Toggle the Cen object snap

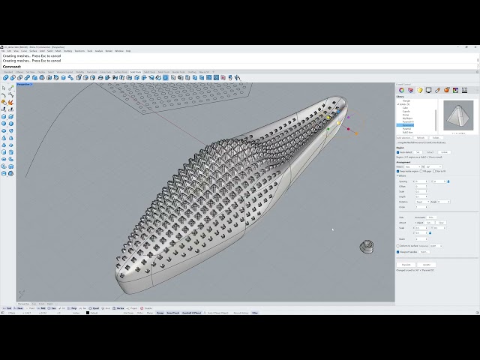point(52,308)
